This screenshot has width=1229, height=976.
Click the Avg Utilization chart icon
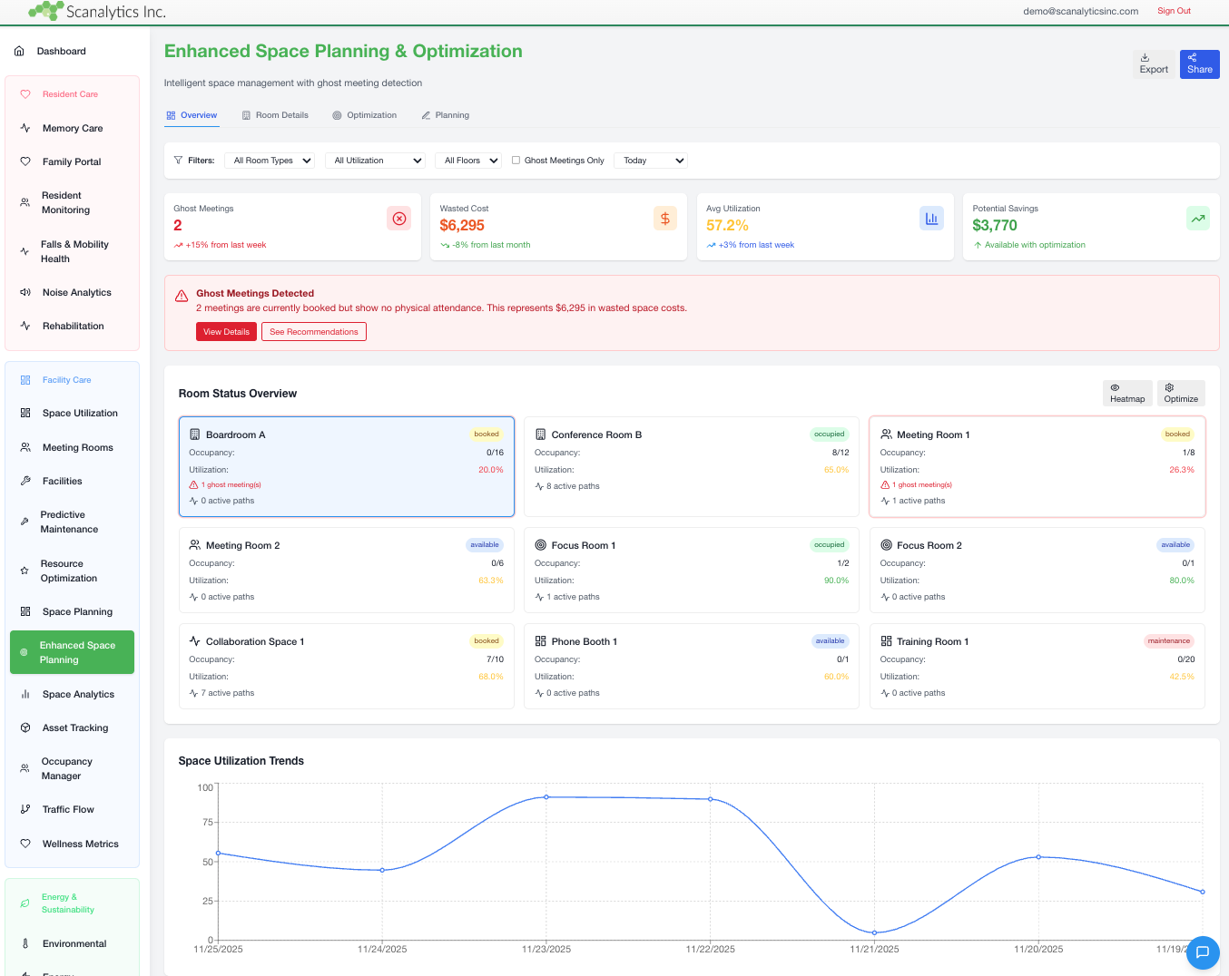931,218
